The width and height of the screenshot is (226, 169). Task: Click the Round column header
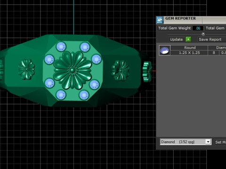189,47
